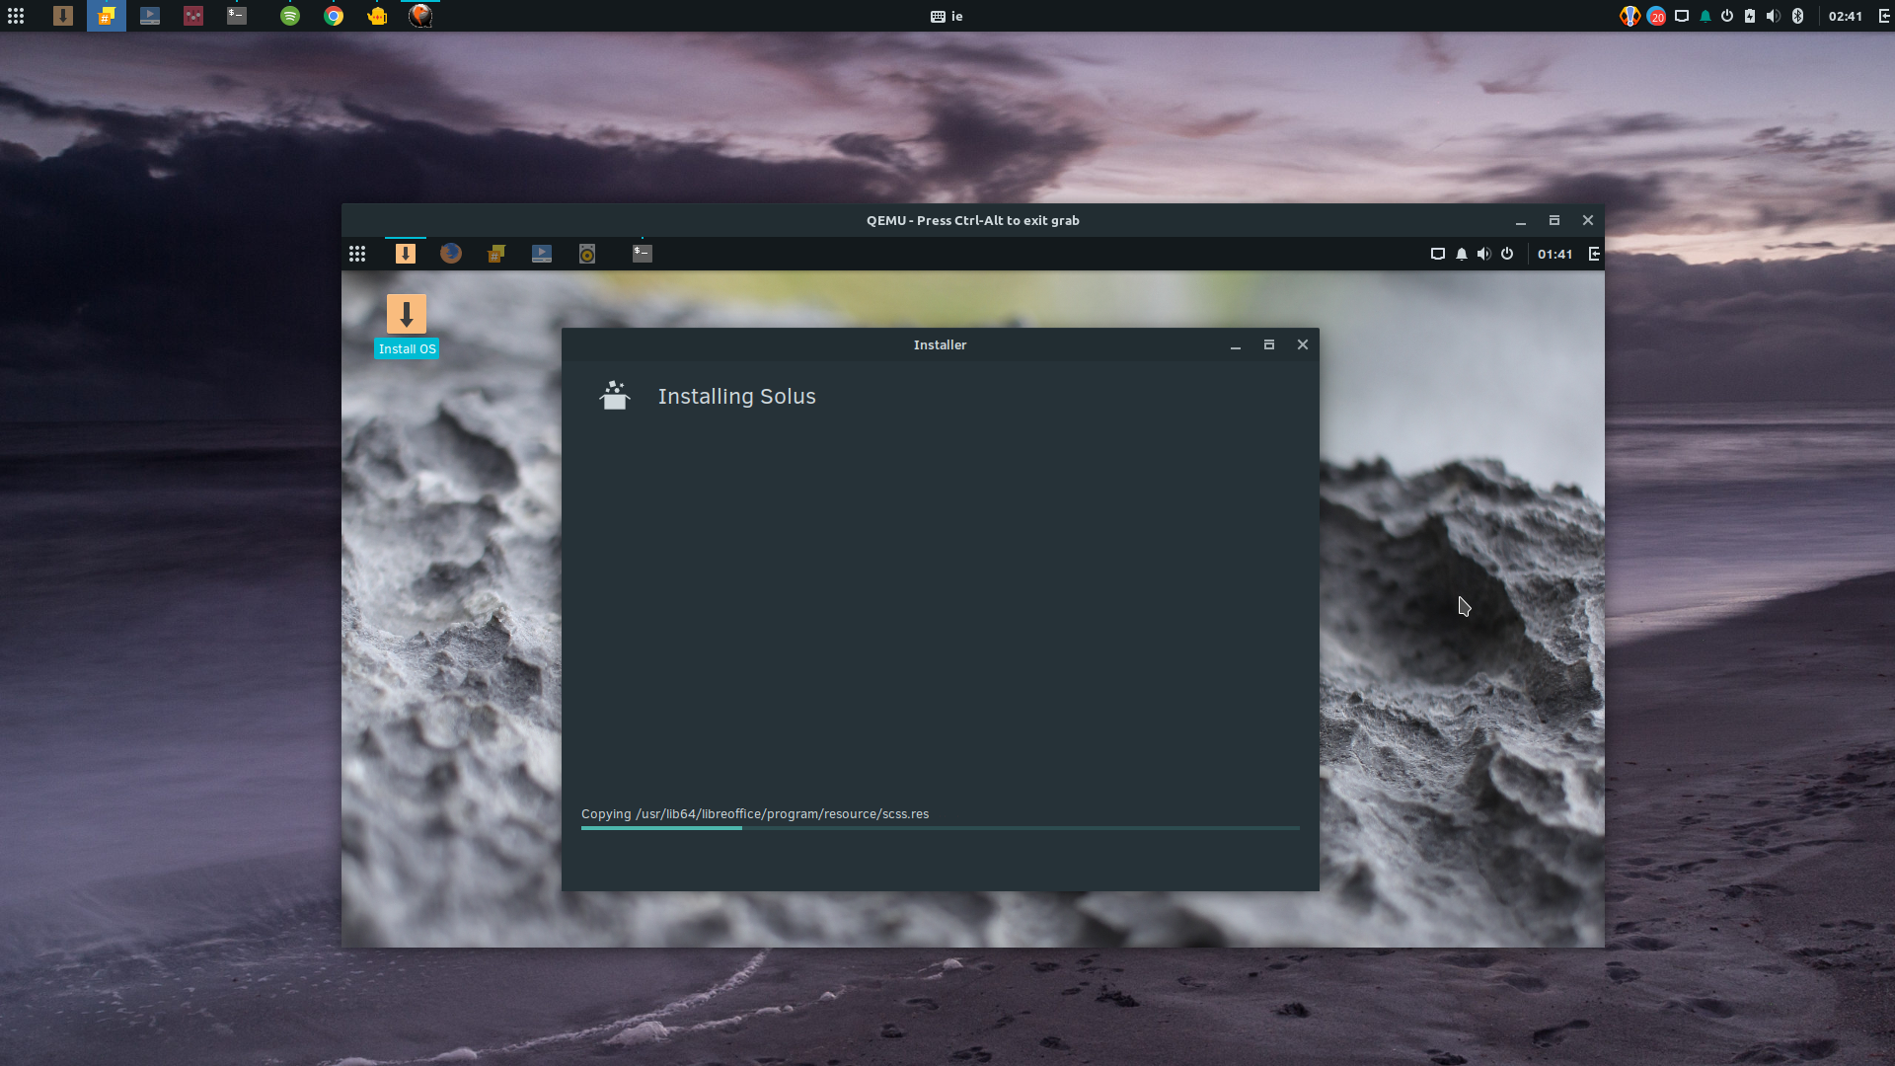Viewport: 1895px width, 1066px height.
Task: Click the 'Installing Solus' heading
Action: click(736, 397)
